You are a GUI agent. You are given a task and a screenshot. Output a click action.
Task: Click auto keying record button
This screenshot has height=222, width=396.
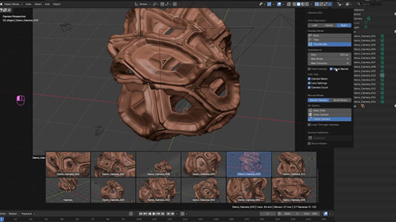(131, 214)
